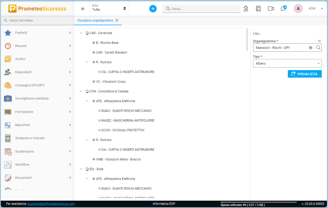
Task: Collapse R - Rumore under Carrellista
Action: (x=87, y=62)
